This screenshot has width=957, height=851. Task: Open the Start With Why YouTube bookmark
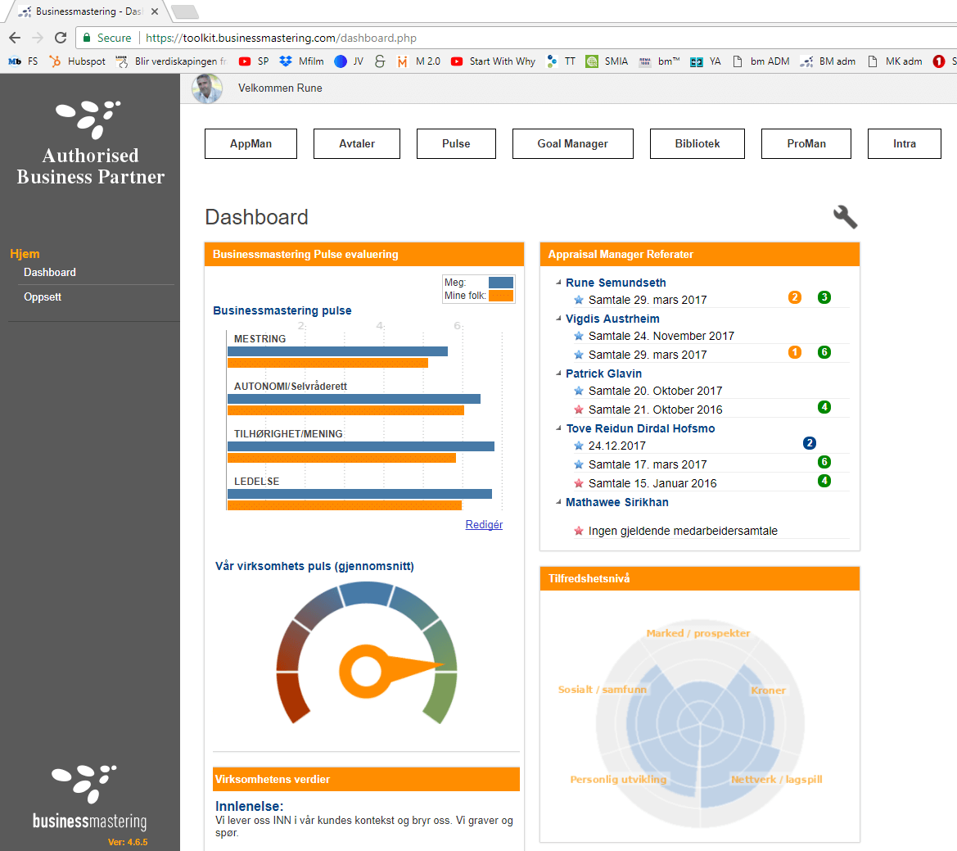click(x=493, y=61)
